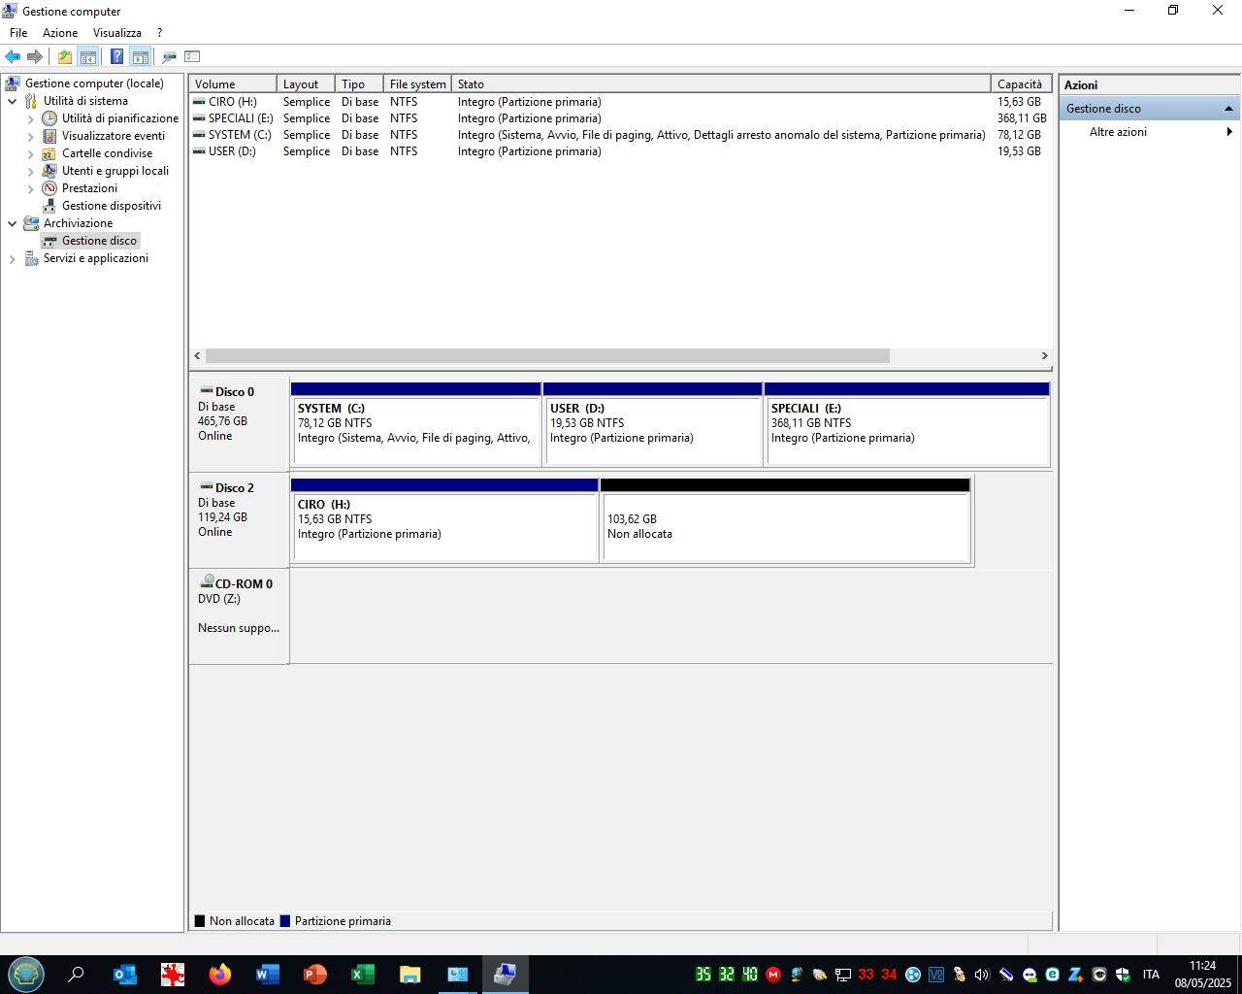Expand Utilità di pianificazione node
1242x994 pixels.
[x=31, y=118]
